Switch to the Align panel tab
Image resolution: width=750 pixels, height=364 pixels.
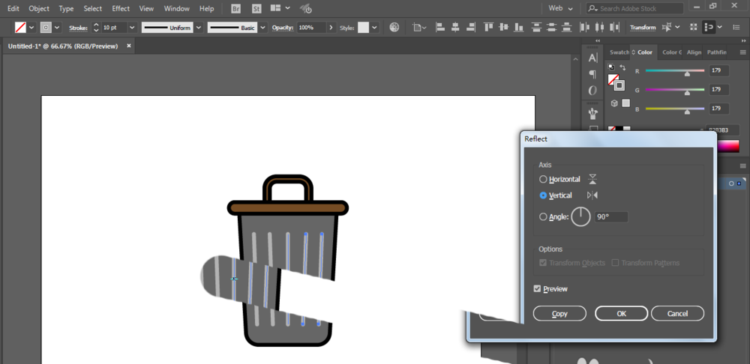tap(694, 52)
